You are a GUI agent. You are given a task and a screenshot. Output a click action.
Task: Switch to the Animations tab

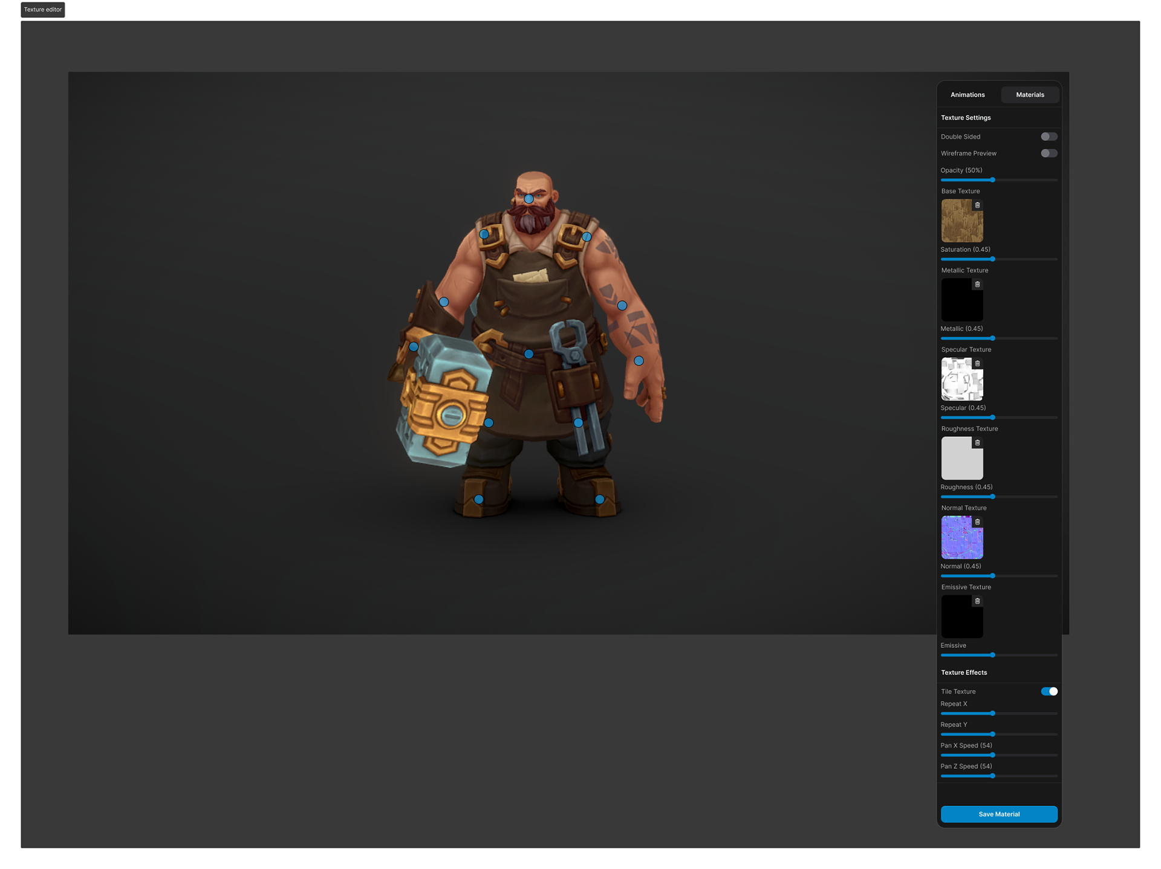tap(968, 95)
